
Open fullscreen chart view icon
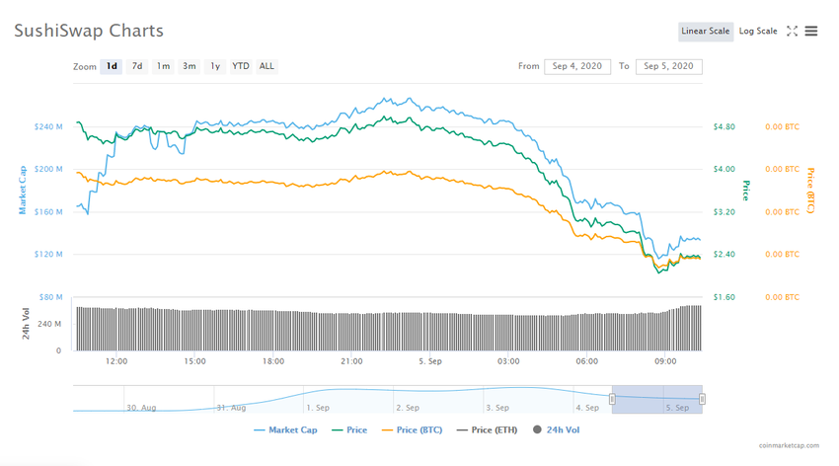(792, 31)
